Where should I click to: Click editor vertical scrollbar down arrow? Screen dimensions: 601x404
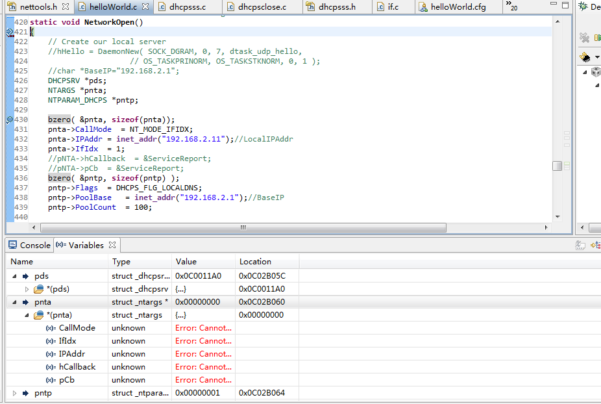click(558, 217)
